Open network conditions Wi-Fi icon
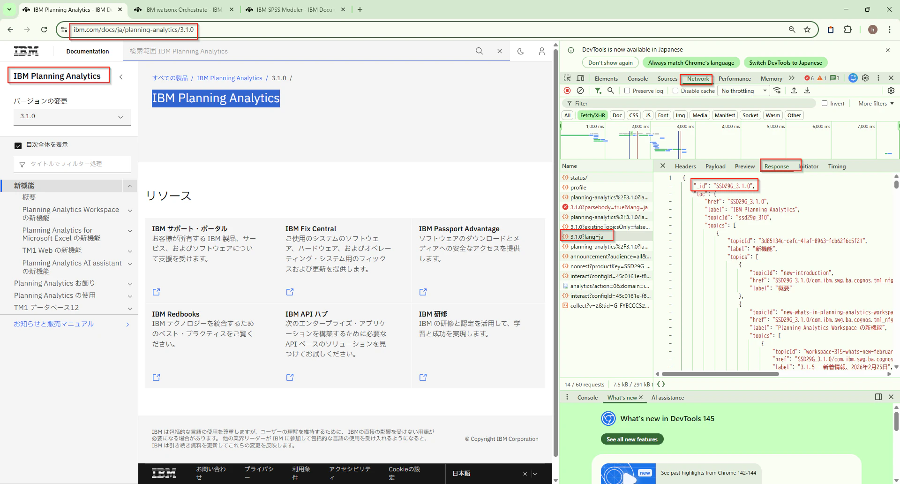Image resolution: width=900 pixels, height=484 pixels. tap(777, 91)
